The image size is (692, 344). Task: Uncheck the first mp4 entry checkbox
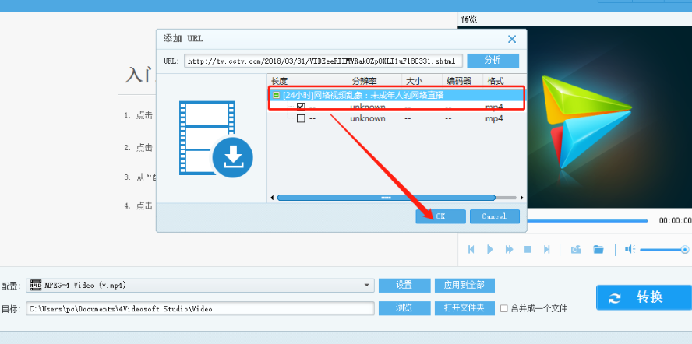301,107
